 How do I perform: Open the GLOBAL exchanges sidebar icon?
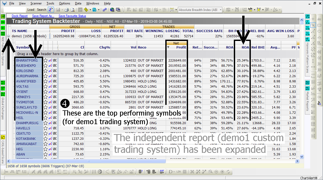click(x=3, y=94)
